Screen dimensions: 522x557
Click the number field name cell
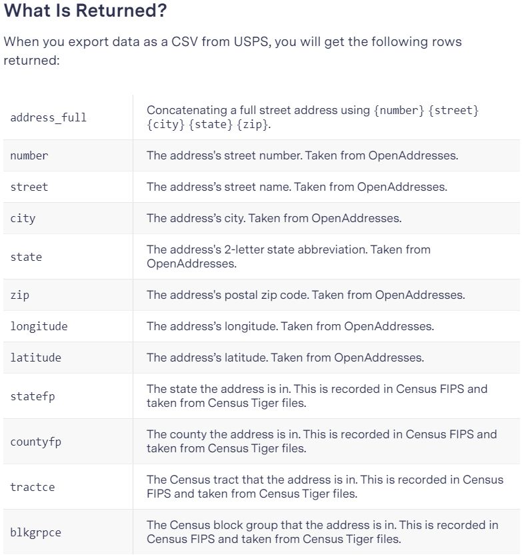coord(29,155)
